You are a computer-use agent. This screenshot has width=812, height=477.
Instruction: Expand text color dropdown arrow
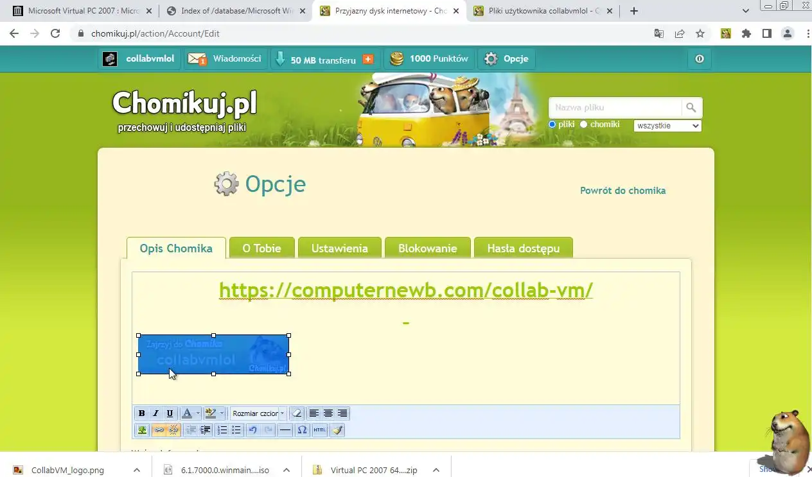tap(198, 413)
